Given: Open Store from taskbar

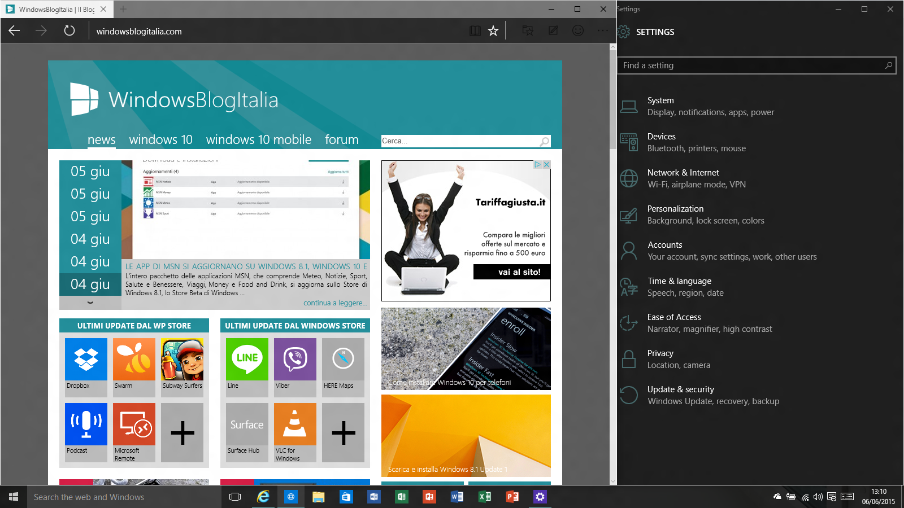Looking at the screenshot, I should (x=346, y=497).
